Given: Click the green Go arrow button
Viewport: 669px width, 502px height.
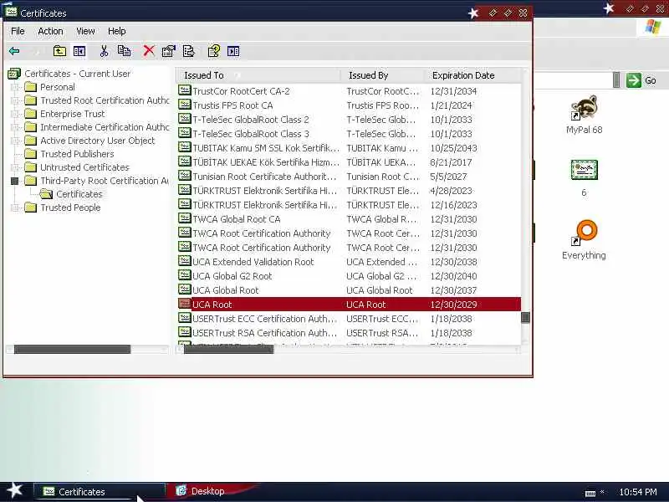Looking at the screenshot, I should click(634, 80).
